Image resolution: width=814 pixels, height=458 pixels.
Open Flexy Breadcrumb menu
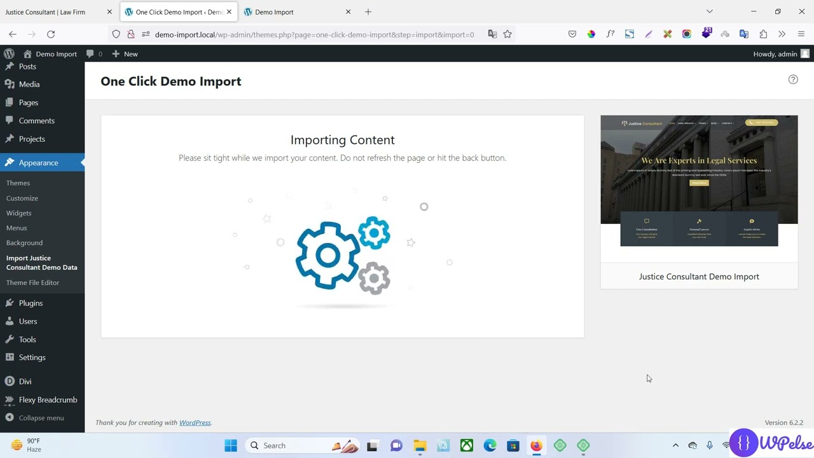tap(48, 400)
